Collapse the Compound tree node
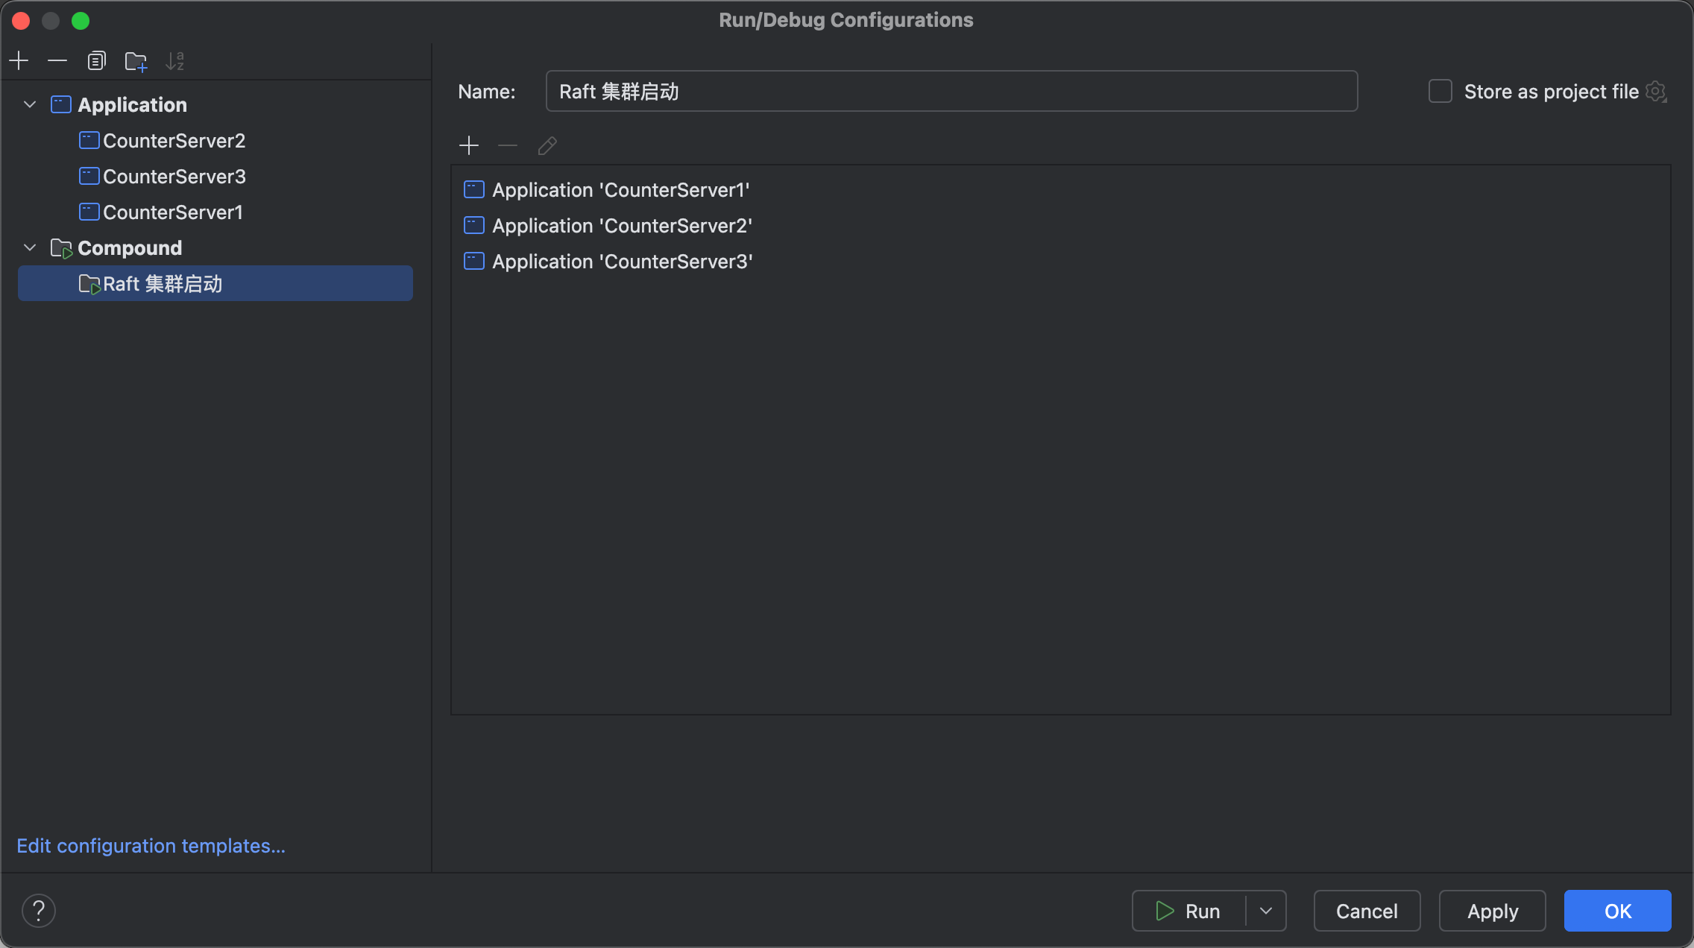This screenshot has width=1694, height=948. click(x=30, y=247)
